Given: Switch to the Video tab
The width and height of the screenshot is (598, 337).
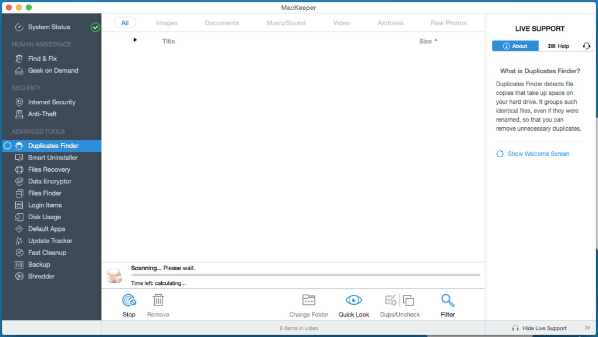Looking at the screenshot, I should (x=341, y=23).
